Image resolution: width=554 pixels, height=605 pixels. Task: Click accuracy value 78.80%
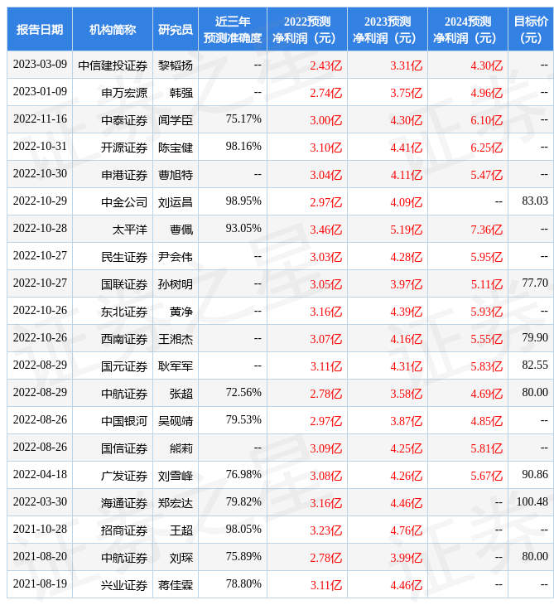243,584
